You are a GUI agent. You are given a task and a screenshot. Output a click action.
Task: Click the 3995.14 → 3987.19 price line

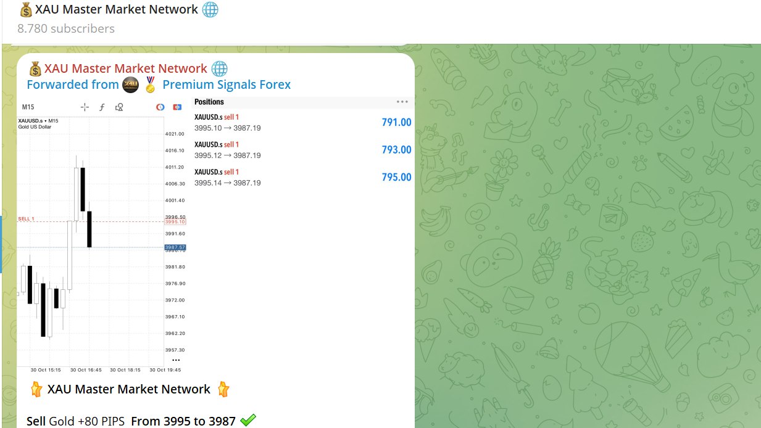click(228, 183)
